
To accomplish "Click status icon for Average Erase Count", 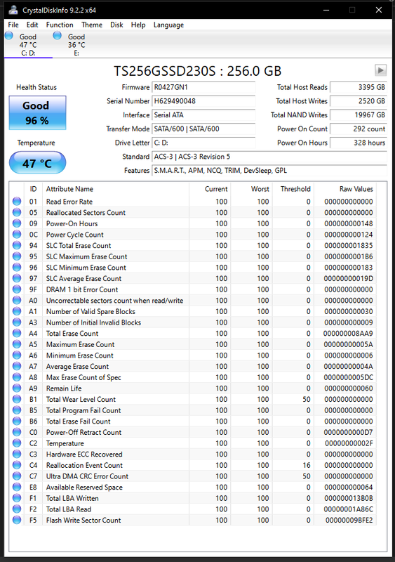I will (x=17, y=366).
